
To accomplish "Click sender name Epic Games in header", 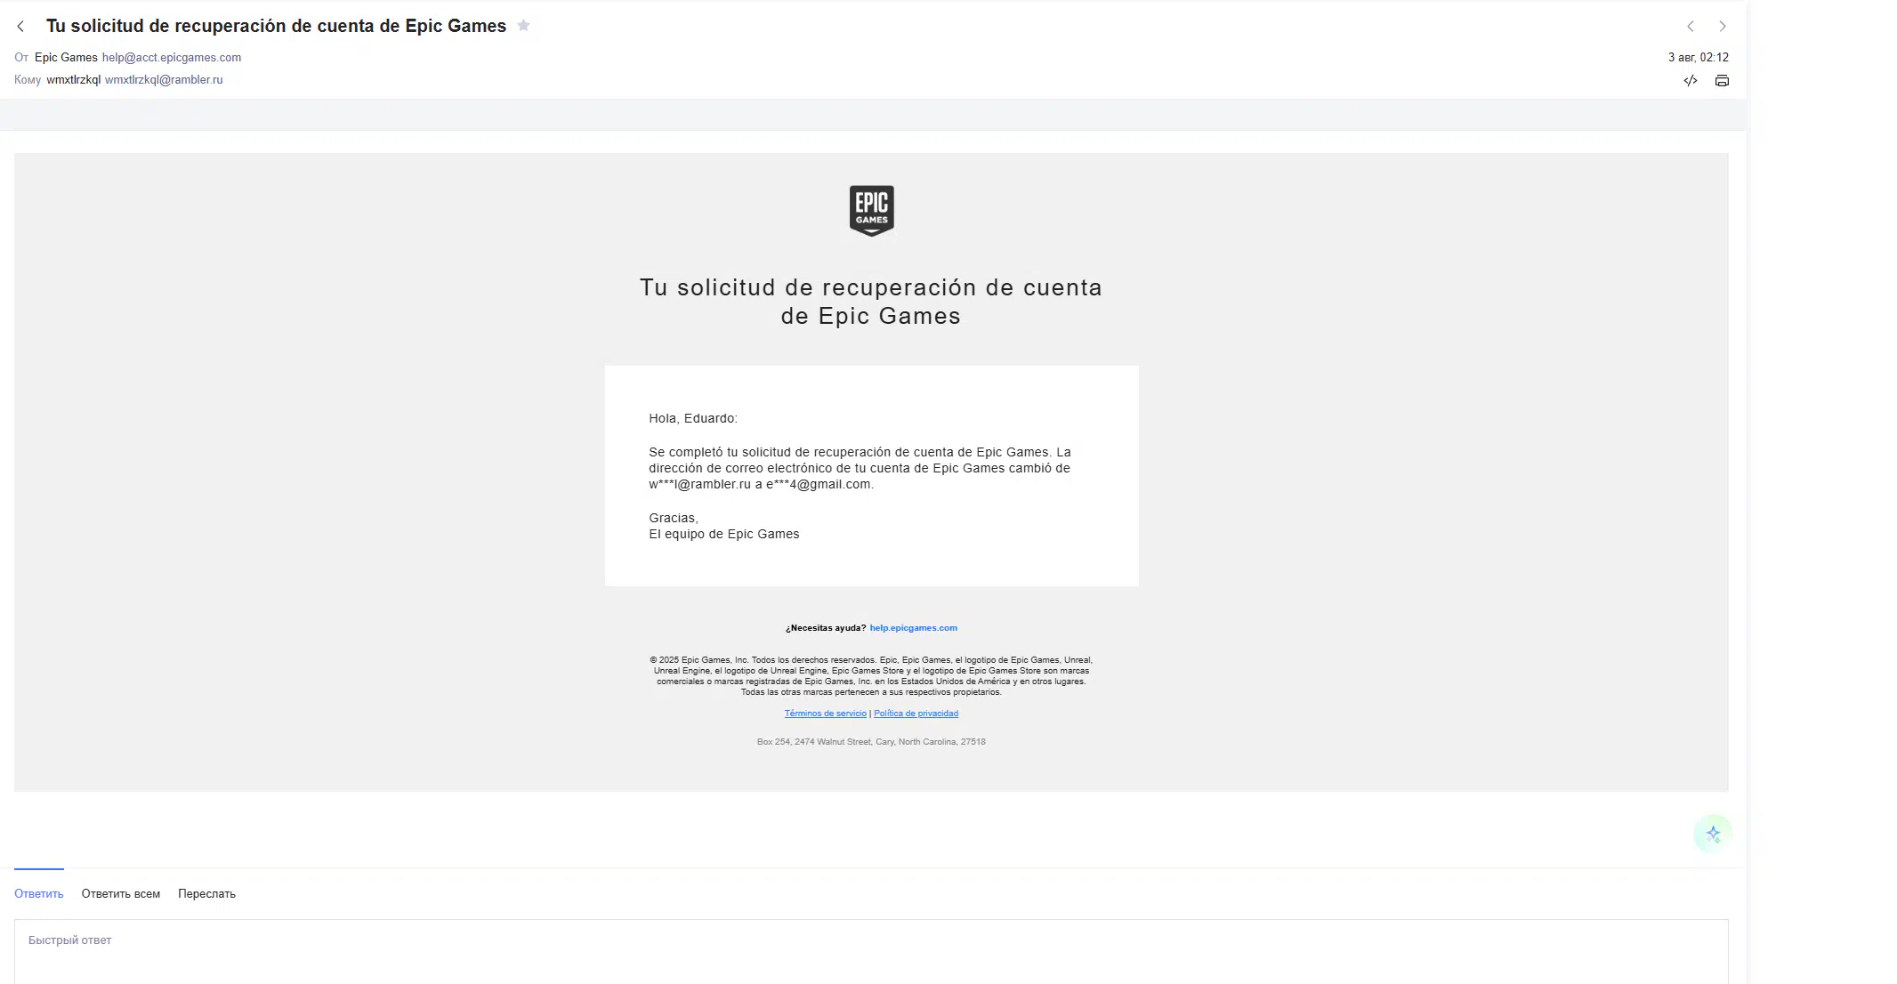I will click(x=66, y=58).
